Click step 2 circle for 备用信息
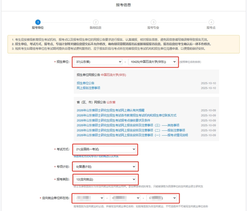Image resolution: width=247 pixels, height=211 pixels. click(96, 22)
